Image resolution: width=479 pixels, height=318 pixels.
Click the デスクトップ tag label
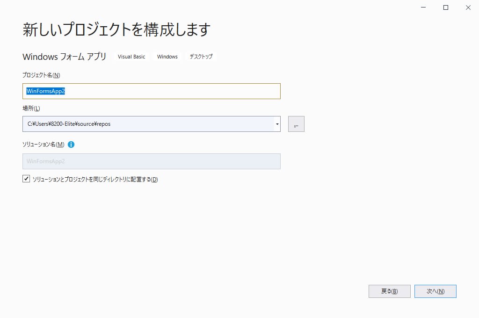201,57
